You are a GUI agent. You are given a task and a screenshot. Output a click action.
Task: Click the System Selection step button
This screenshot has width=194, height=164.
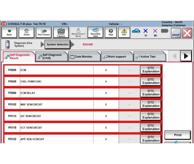pos(58,44)
